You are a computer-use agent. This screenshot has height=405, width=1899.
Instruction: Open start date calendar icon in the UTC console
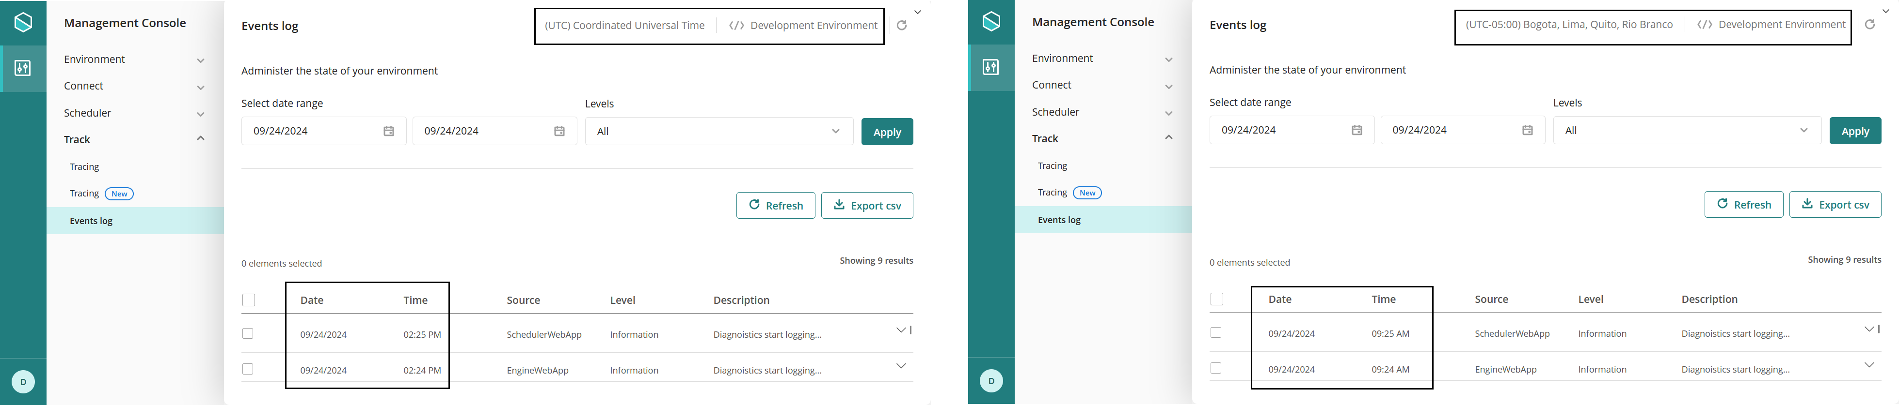coord(388,131)
